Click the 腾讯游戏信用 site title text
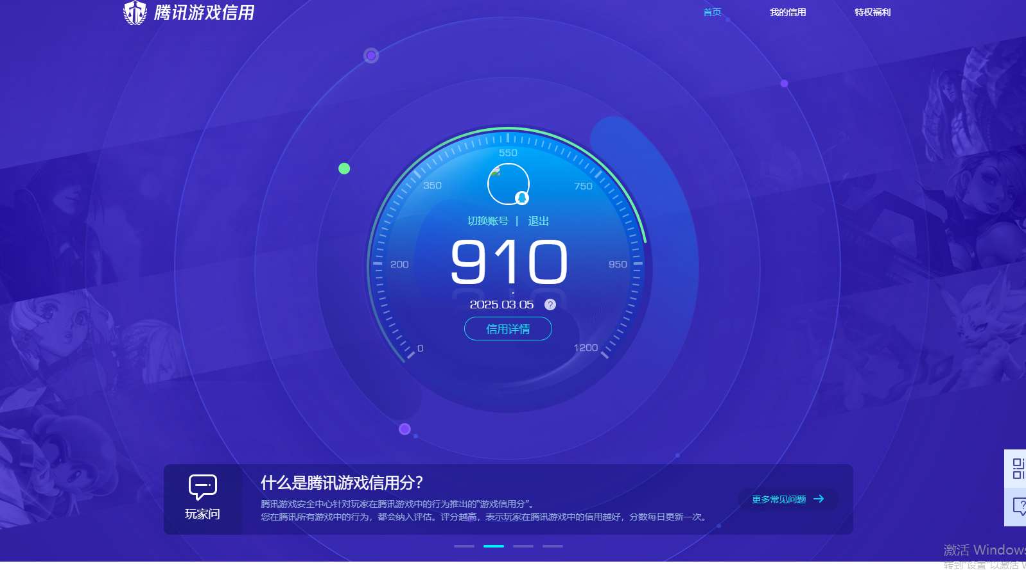 204,13
